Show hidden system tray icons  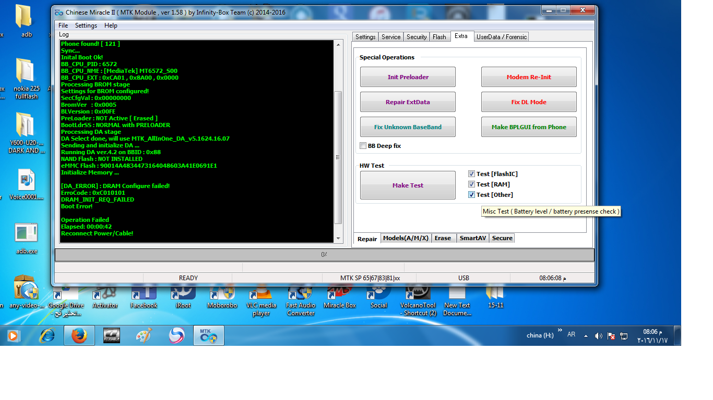tap(586, 336)
